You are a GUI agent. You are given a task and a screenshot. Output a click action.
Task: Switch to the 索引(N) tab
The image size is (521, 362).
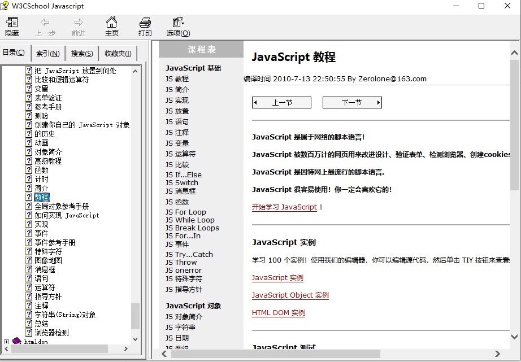(48, 54)
